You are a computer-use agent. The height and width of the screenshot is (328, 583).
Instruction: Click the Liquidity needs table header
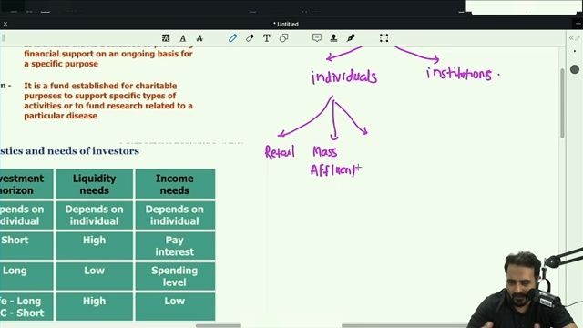click(94, 184)
